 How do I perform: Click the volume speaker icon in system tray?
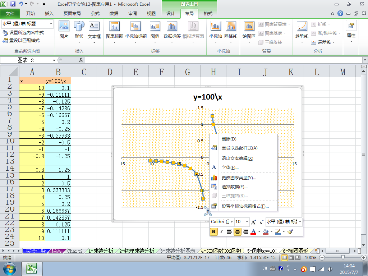point(330,269)
